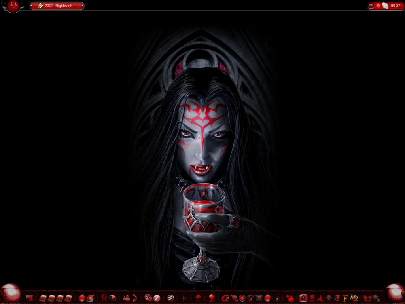This screenshot has height=304, width=405.
Task: Launch the red butterfly dock icon
Action: tap(367, 298)
